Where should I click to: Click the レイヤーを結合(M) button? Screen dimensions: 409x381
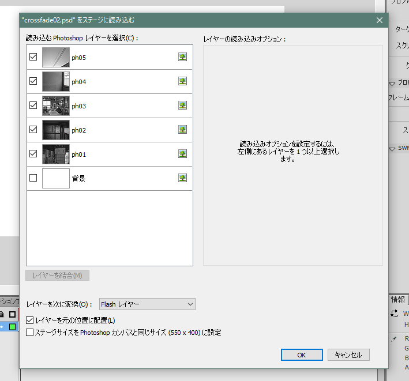pyautogui.click(x=57, y=276)
